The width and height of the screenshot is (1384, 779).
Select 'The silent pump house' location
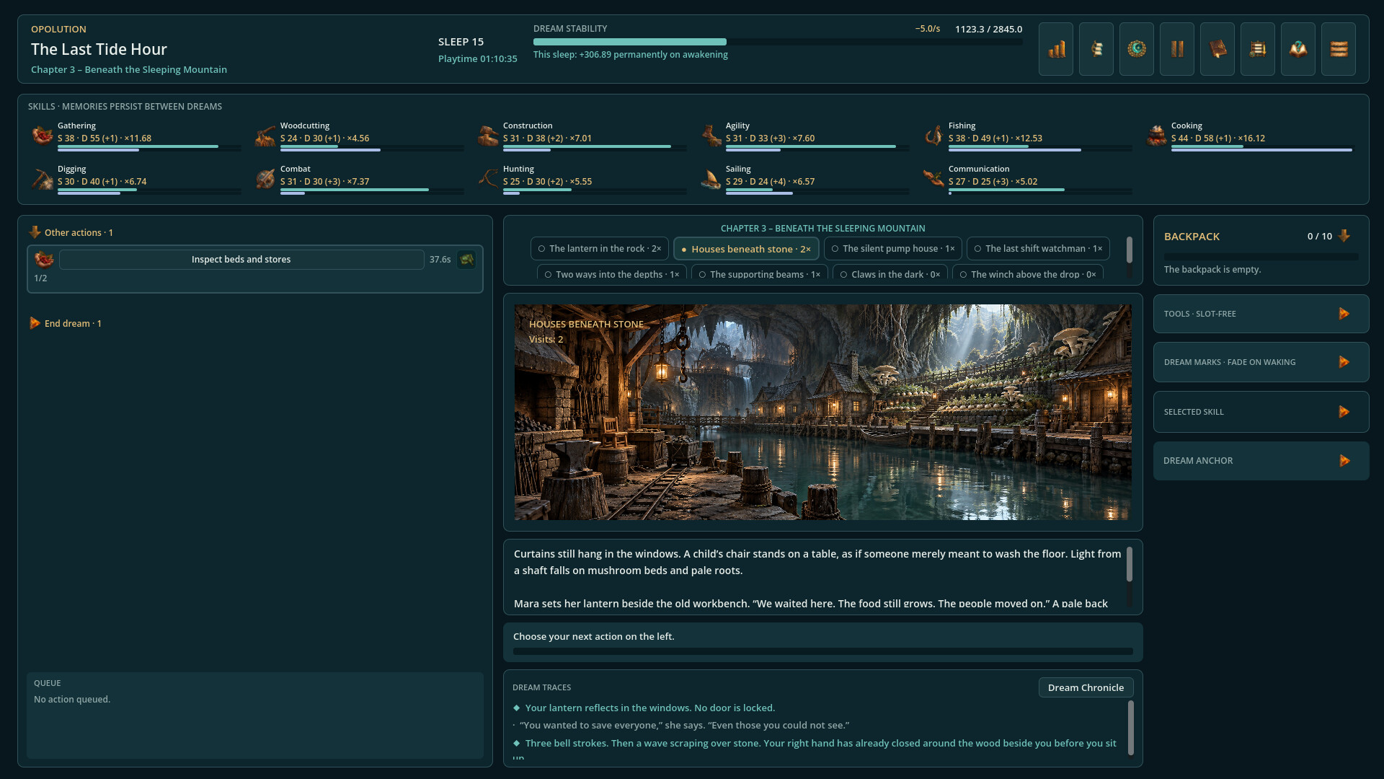pos(892,249)
